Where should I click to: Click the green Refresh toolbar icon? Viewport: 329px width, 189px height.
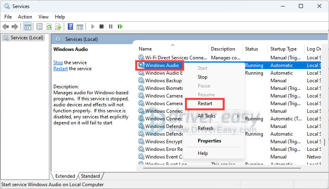(49, 26)
